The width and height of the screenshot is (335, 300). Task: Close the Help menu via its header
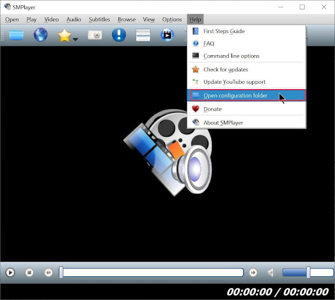195,19
